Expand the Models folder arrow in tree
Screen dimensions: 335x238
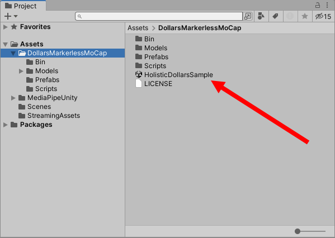coord(21,71)
